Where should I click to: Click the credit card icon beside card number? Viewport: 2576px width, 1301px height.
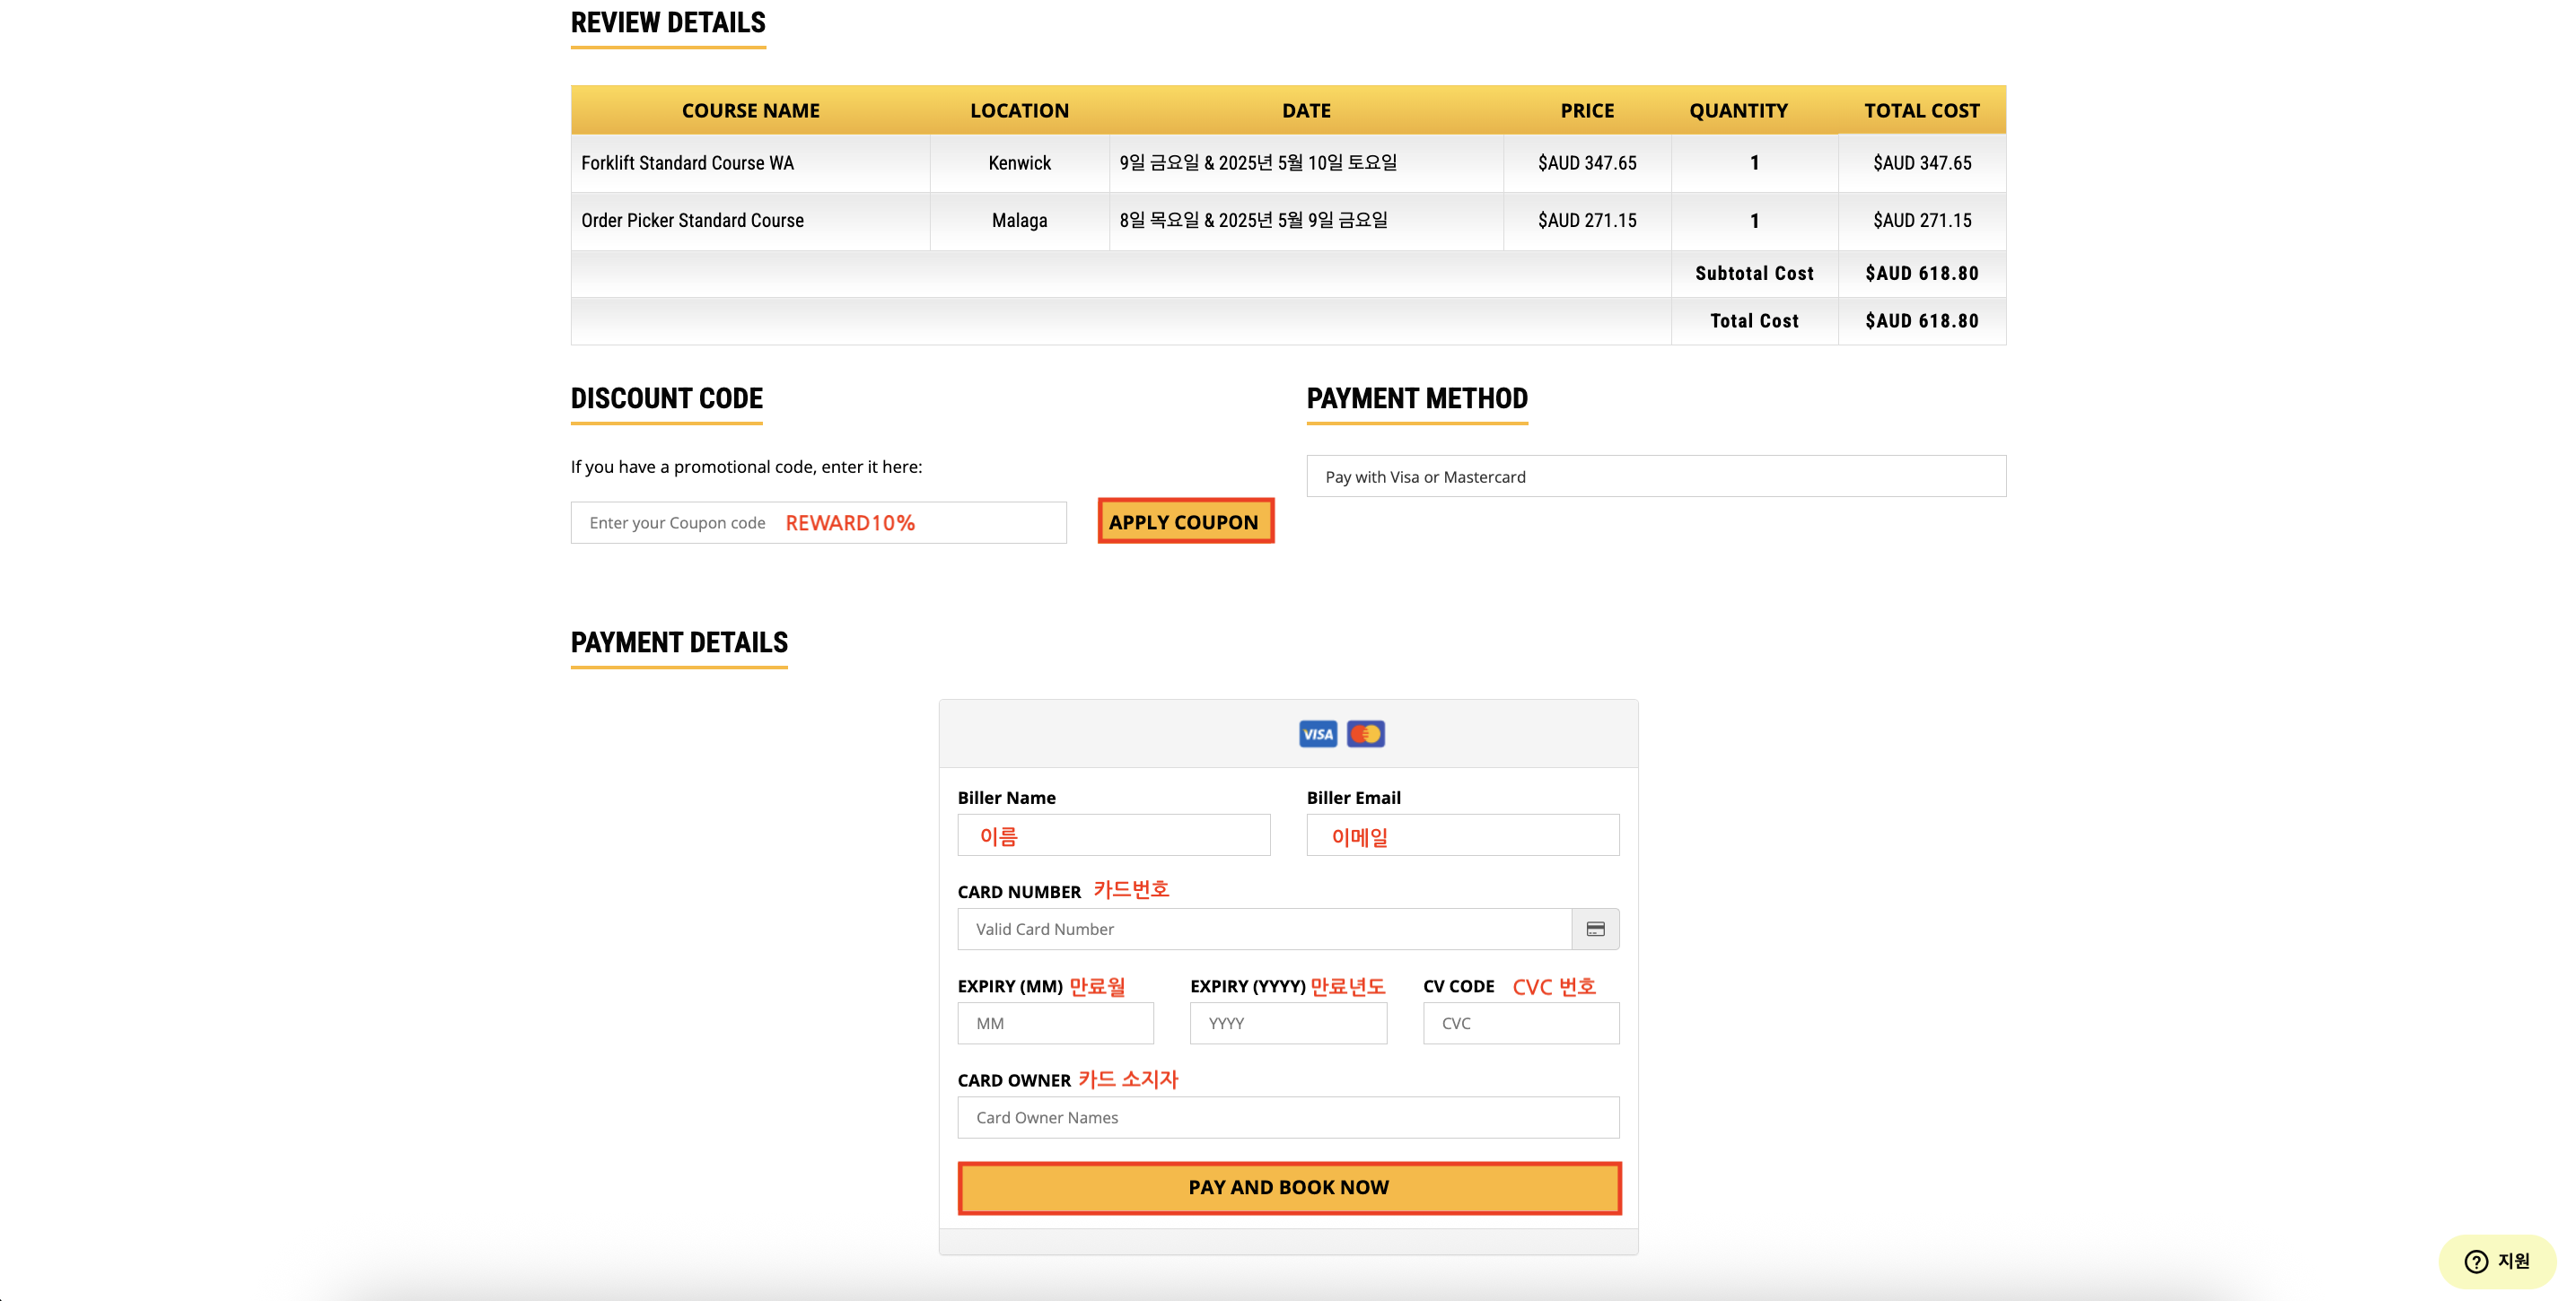[1595, 929]
